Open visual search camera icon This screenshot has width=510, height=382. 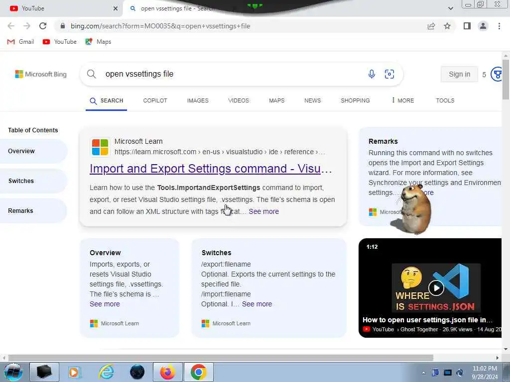(389, 74)
